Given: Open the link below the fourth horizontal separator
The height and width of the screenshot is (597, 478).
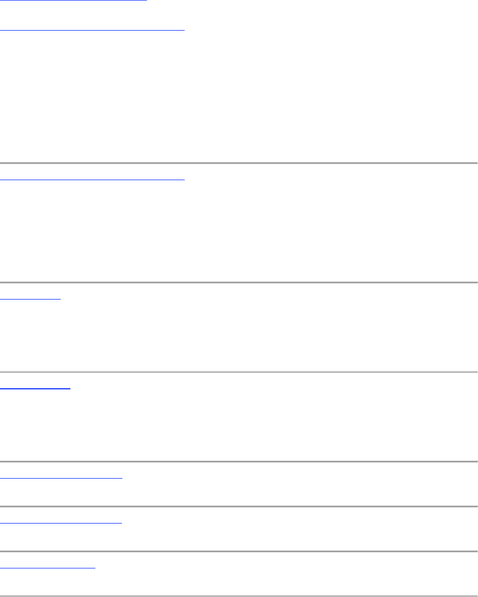Looking at the screenshot, I should point(61,478).
